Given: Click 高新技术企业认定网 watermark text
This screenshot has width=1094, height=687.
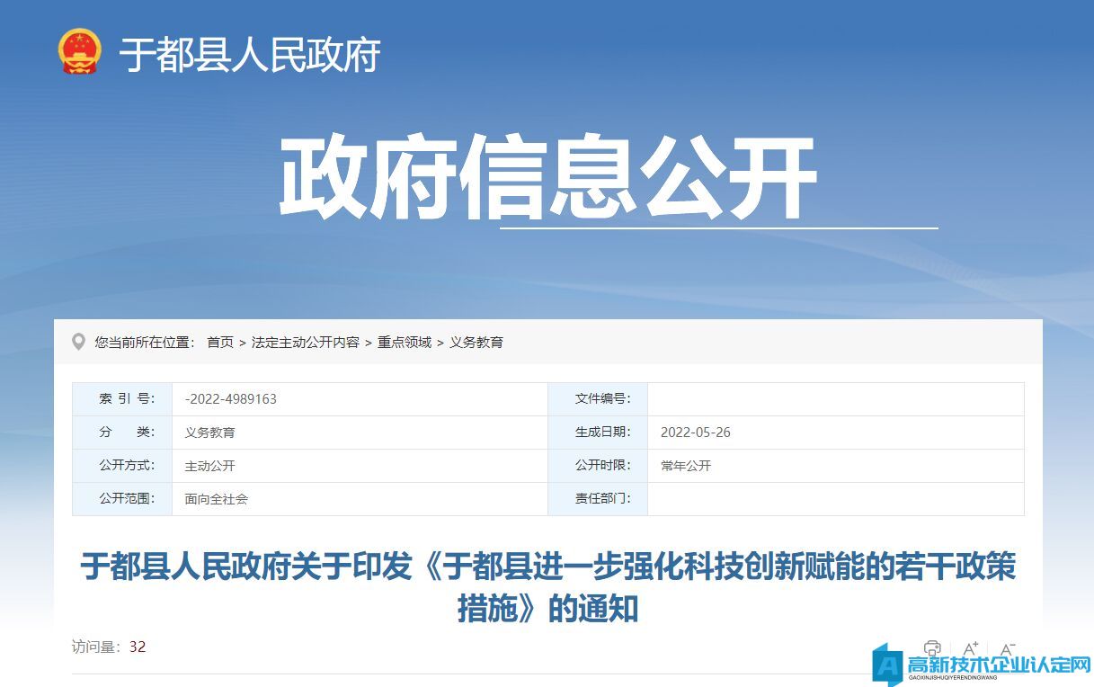Looking at the screenshot, I should (998, 665).
